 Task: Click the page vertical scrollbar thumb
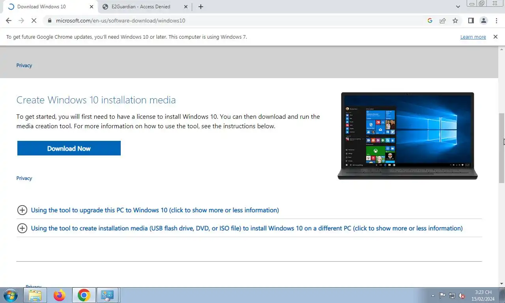tap(501, 148)
